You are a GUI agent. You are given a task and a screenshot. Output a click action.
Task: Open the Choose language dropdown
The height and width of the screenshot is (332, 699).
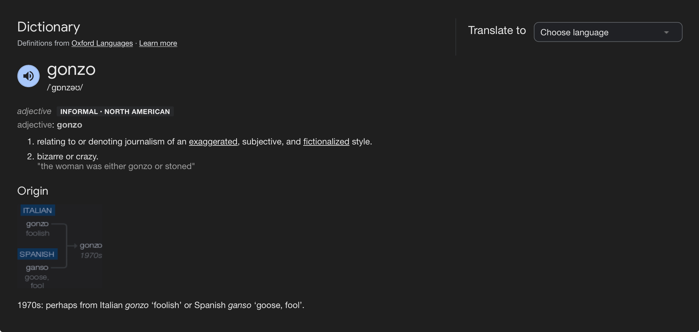608,32
